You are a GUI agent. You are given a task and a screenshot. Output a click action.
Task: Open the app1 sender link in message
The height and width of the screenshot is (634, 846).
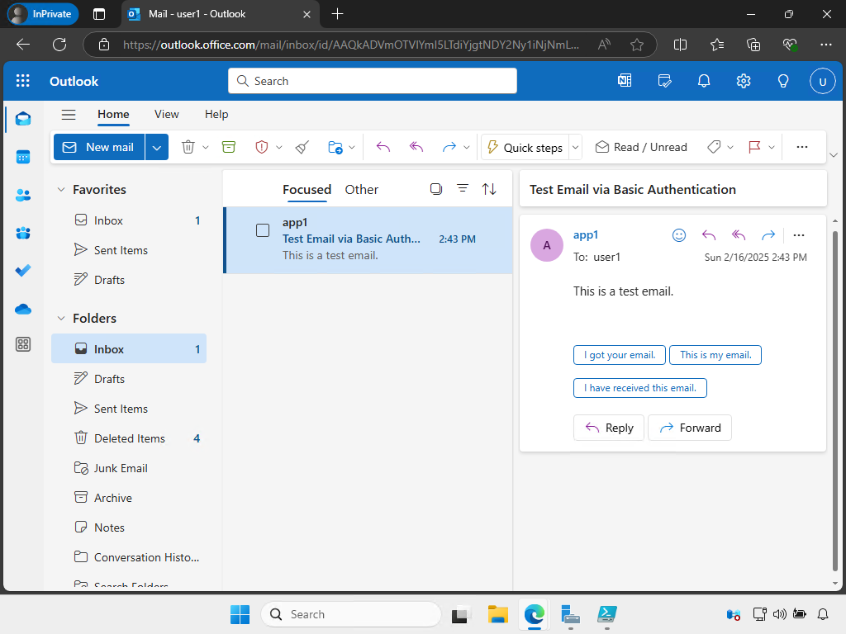click(586, 234)
